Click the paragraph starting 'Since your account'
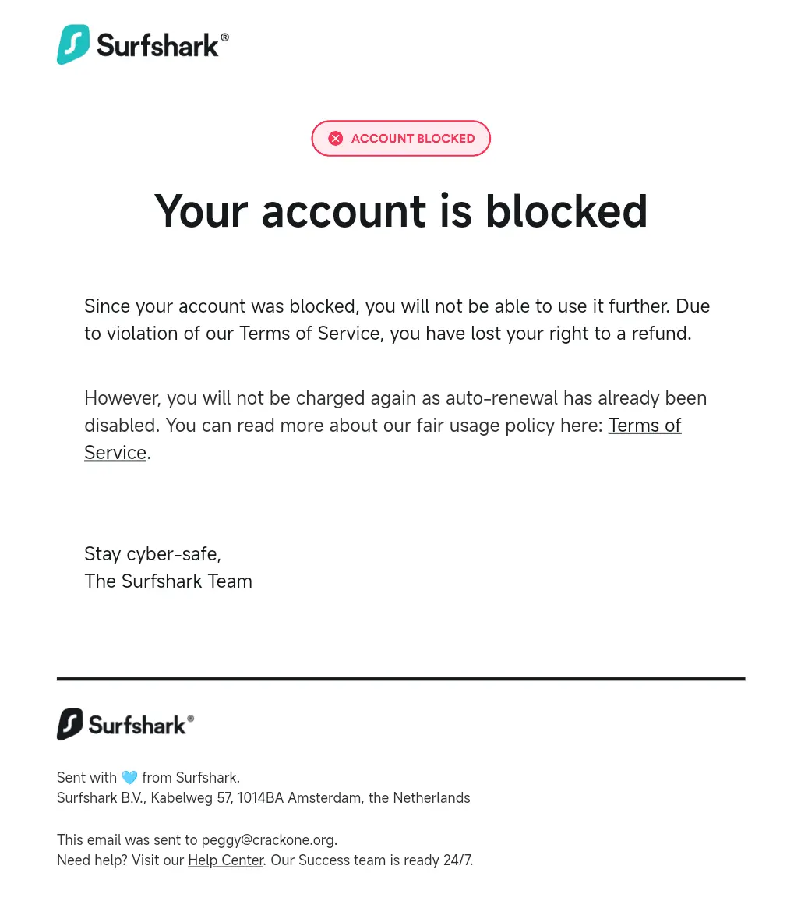 pos(397,320)
